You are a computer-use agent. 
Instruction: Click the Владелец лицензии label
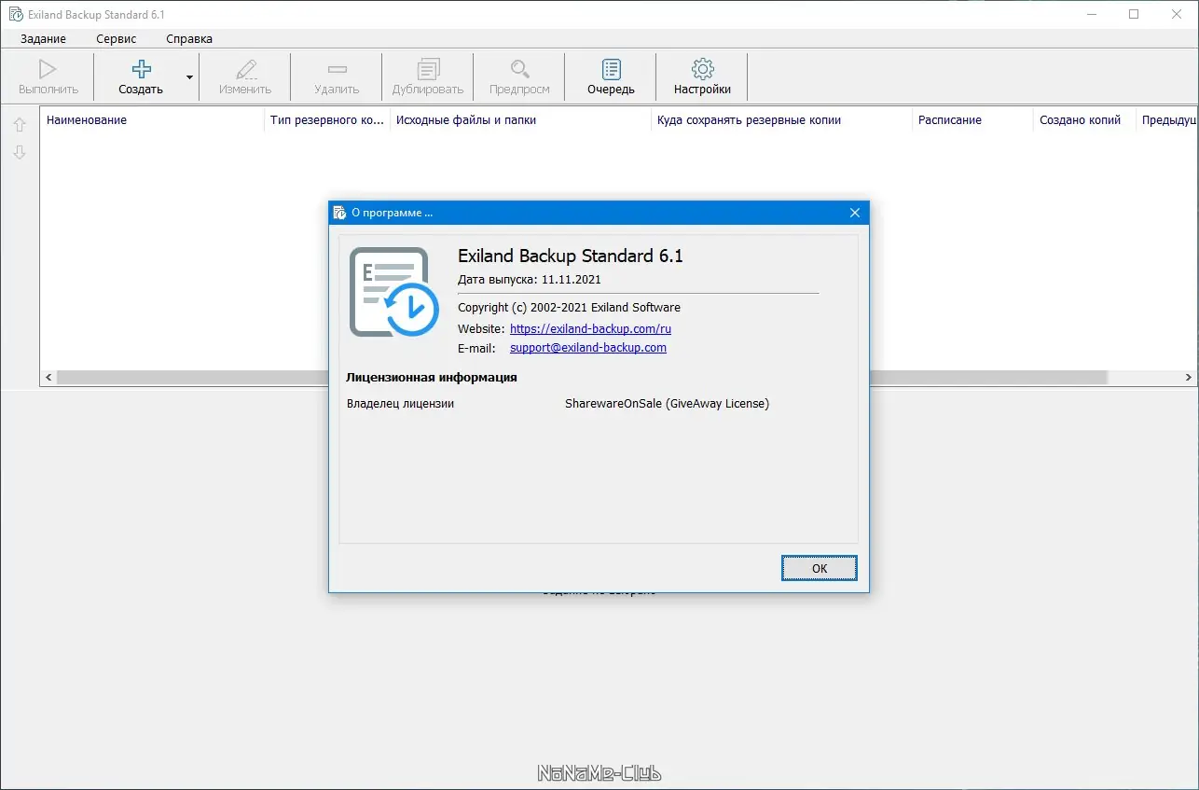click(x=401, y=403)
